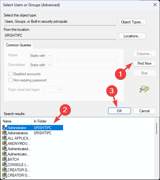Screen dimensions: 160x180
Task: Click the ALL APPLICA... group icon
Action: [5, 138]
